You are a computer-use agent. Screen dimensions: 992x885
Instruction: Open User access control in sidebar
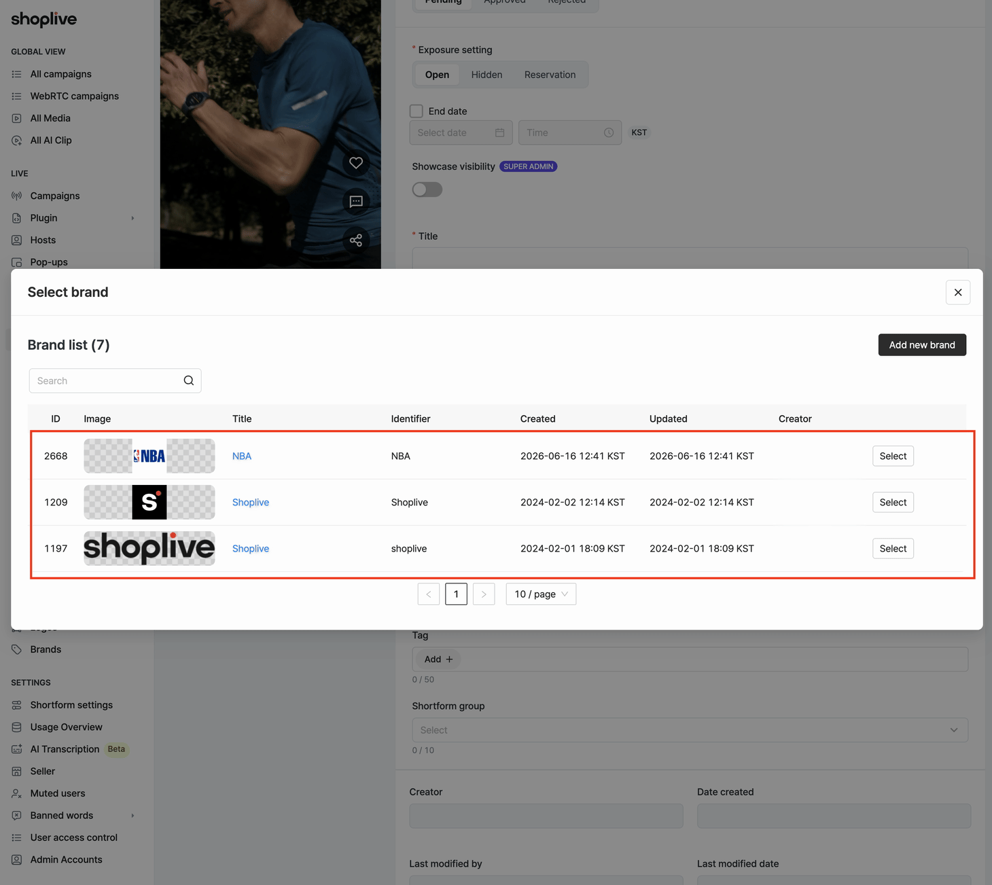click(x=73, y=837)
